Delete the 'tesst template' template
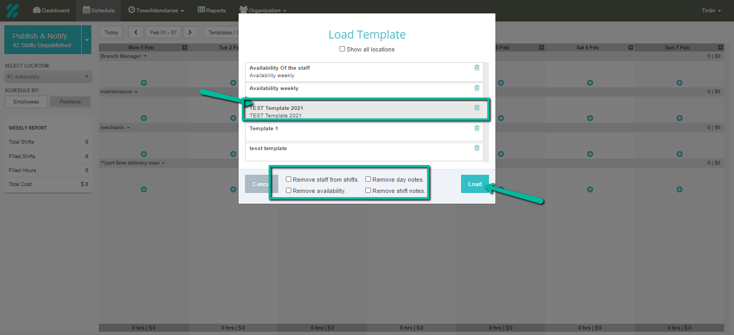This screenshot has height=335, width=734. coord(477,148)
